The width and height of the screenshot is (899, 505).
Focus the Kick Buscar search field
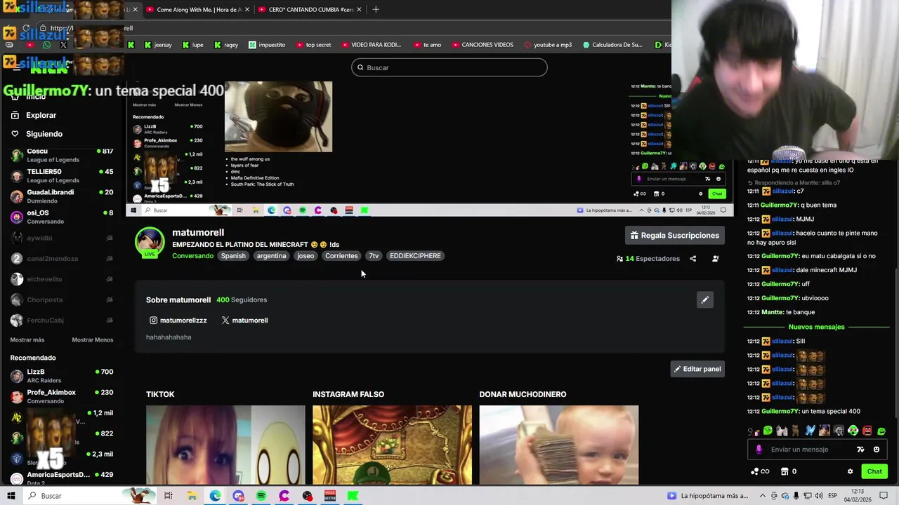449,67
